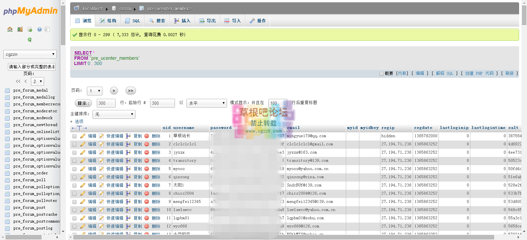
Task: Click the 创建 PHP 代码 link
Action: (479, 74)
